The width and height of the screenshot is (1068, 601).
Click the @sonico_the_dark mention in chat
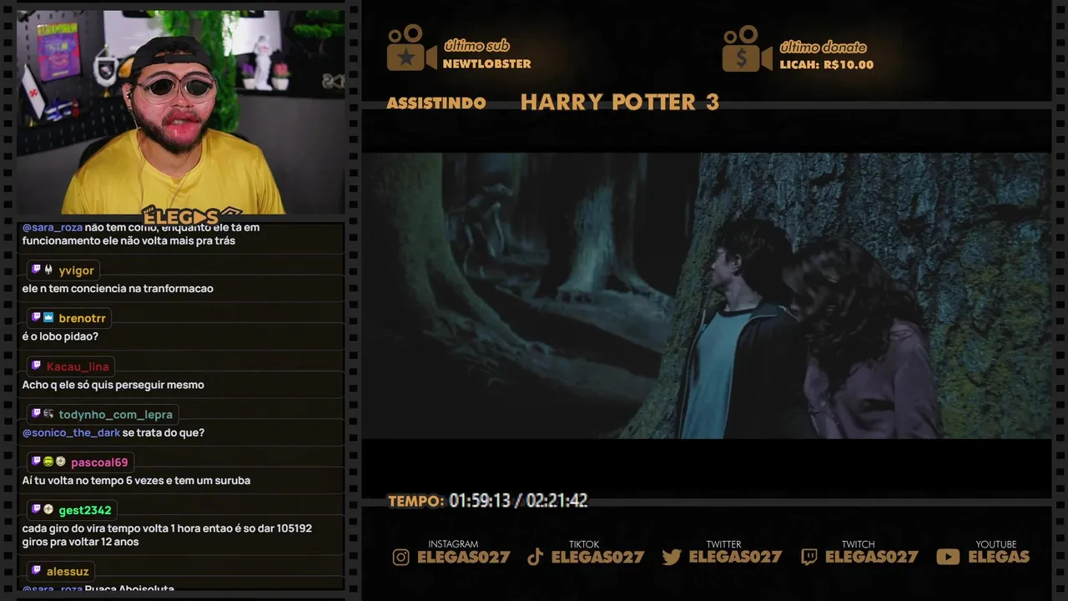pyautogui.click(x=71, y=432)
